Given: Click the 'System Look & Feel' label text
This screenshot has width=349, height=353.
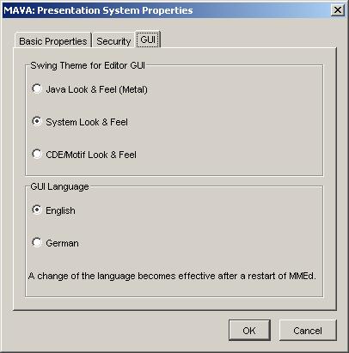Looking at the screenshot, I should tap(87, 122).
